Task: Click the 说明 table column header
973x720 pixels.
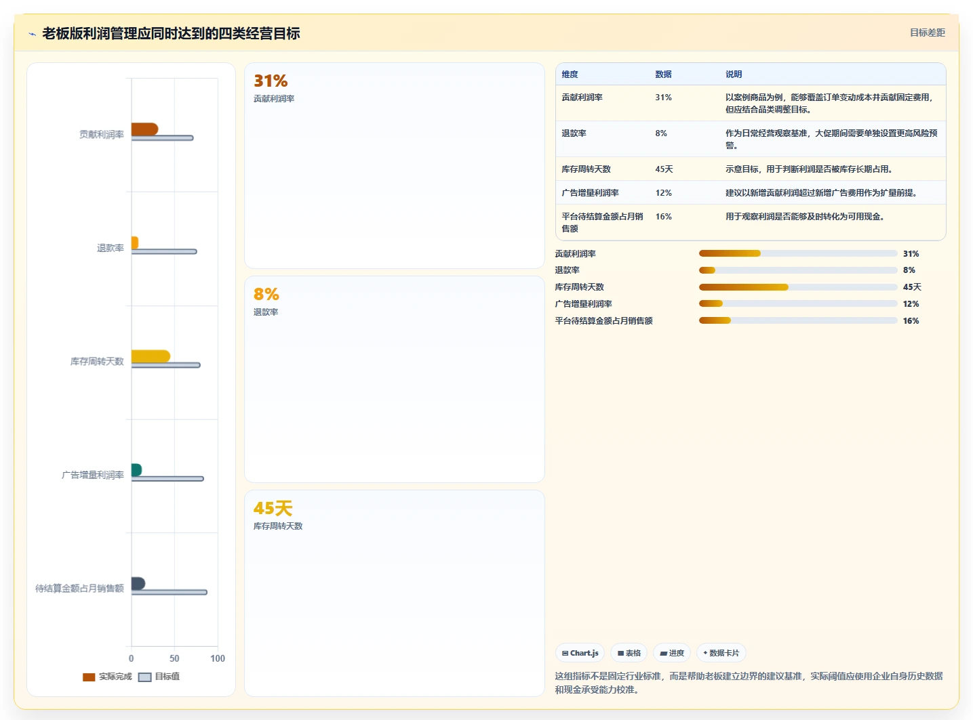Action: pyautogui.click(x=734, y=75)
